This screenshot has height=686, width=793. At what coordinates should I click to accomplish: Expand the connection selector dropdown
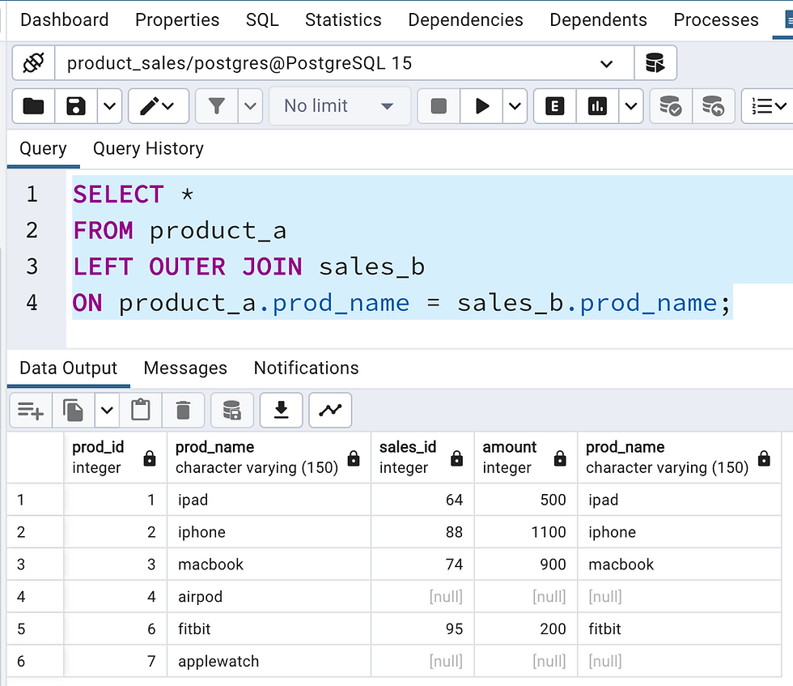click(x=606, y=64)
